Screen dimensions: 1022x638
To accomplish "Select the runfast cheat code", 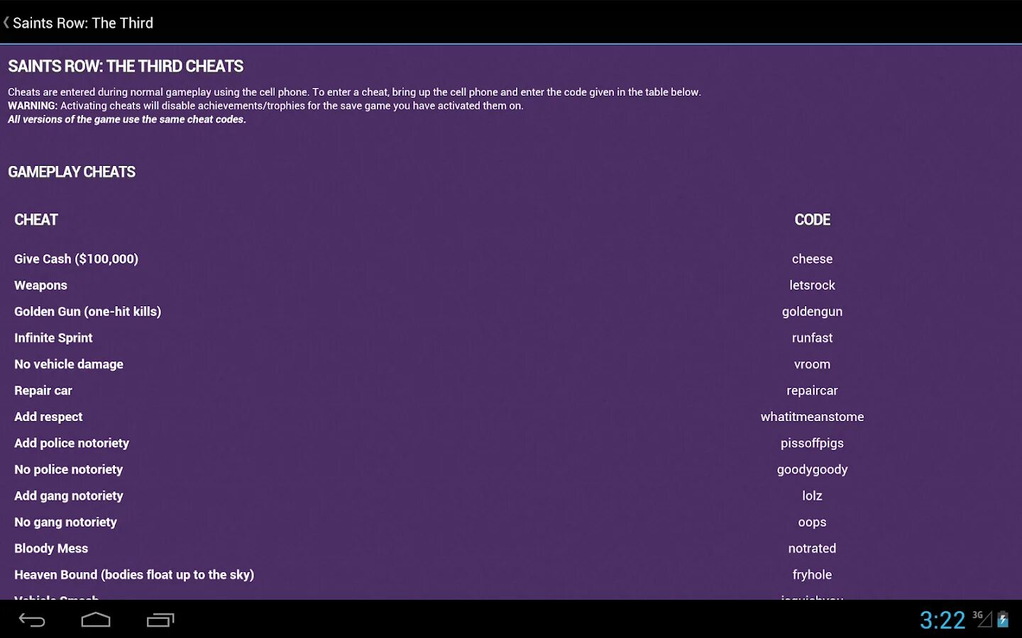I will coord(813,337).
